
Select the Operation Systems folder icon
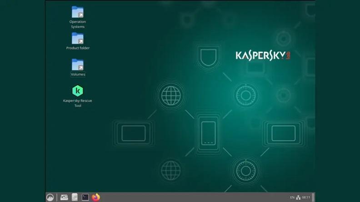(x=77, y=12)
